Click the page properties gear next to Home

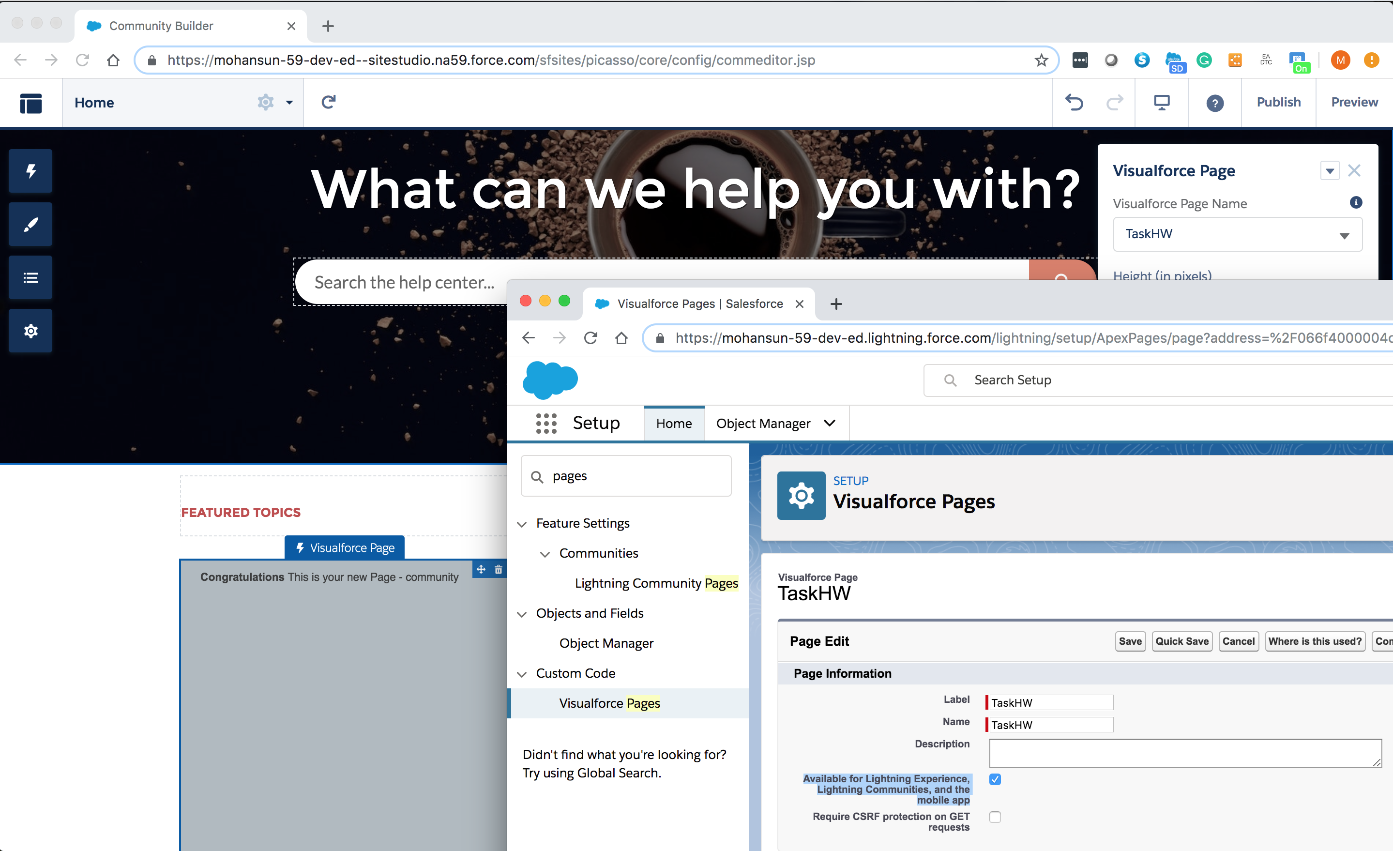click(266, 102)
